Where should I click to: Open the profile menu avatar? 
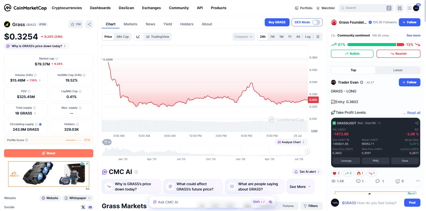[x=416, y=8]
